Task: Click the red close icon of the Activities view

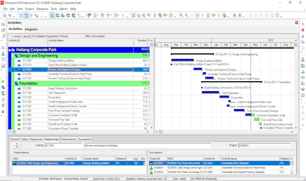Action: 297,22
